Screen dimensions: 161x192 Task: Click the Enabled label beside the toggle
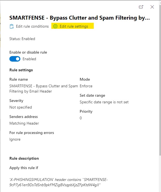coord(29,59)
